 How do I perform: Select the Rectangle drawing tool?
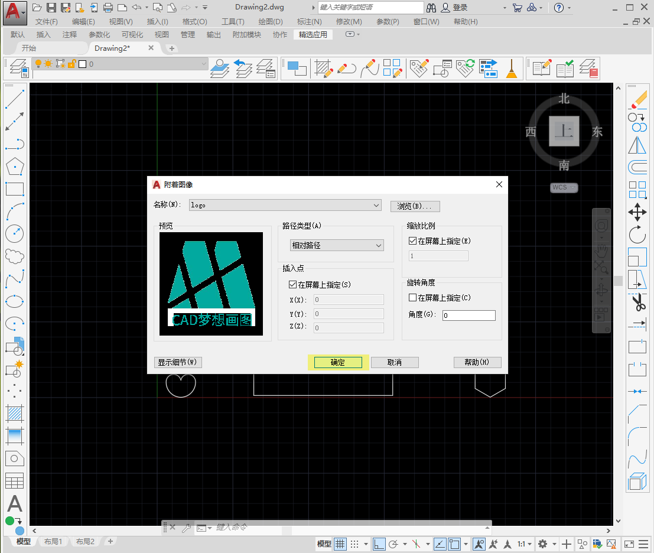(15, 189)
